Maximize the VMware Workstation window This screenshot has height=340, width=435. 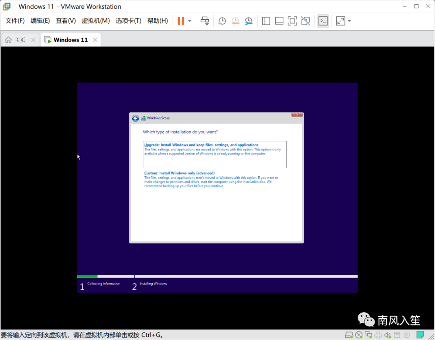tap(416, 6)
